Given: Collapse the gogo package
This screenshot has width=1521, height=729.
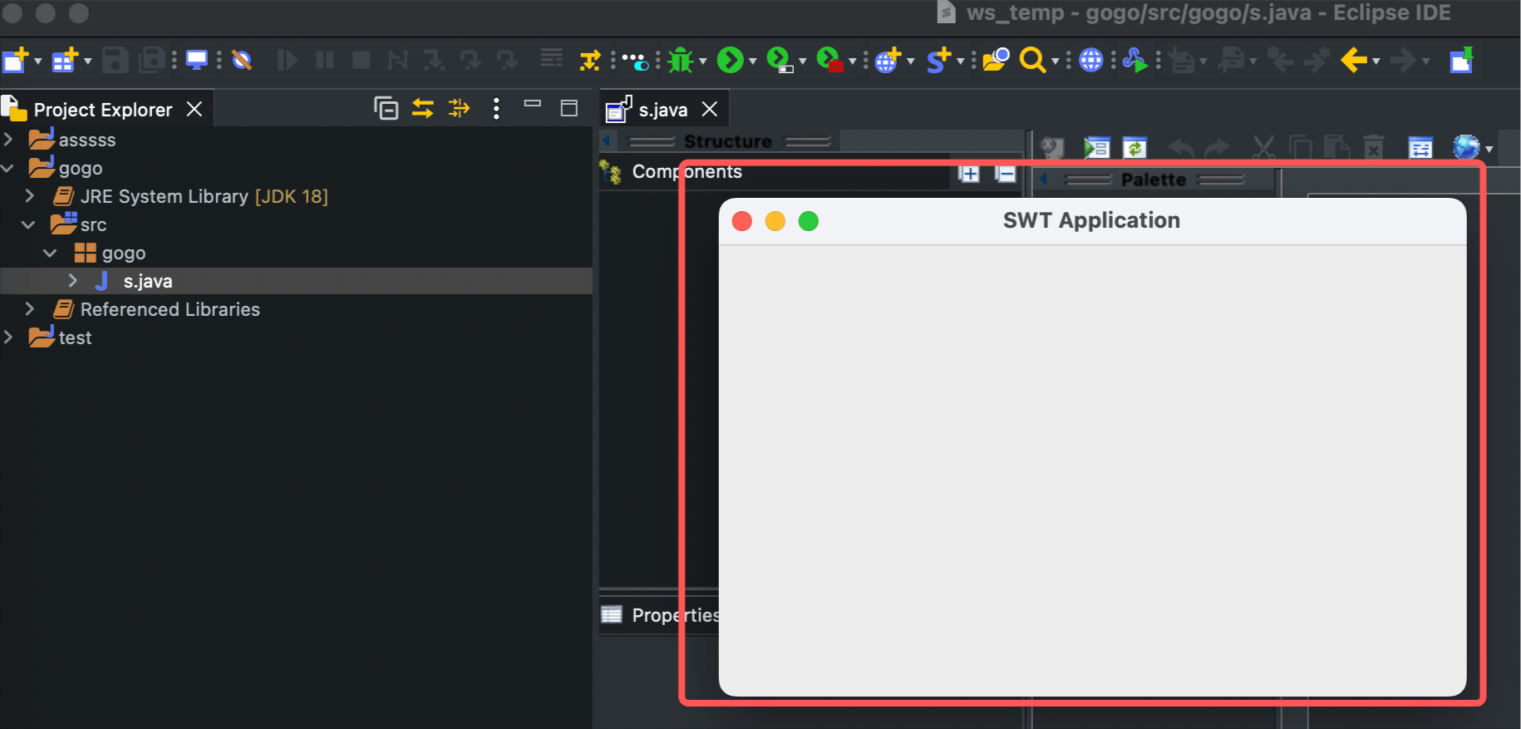Looking at the screenshot, I should point(51,253).
